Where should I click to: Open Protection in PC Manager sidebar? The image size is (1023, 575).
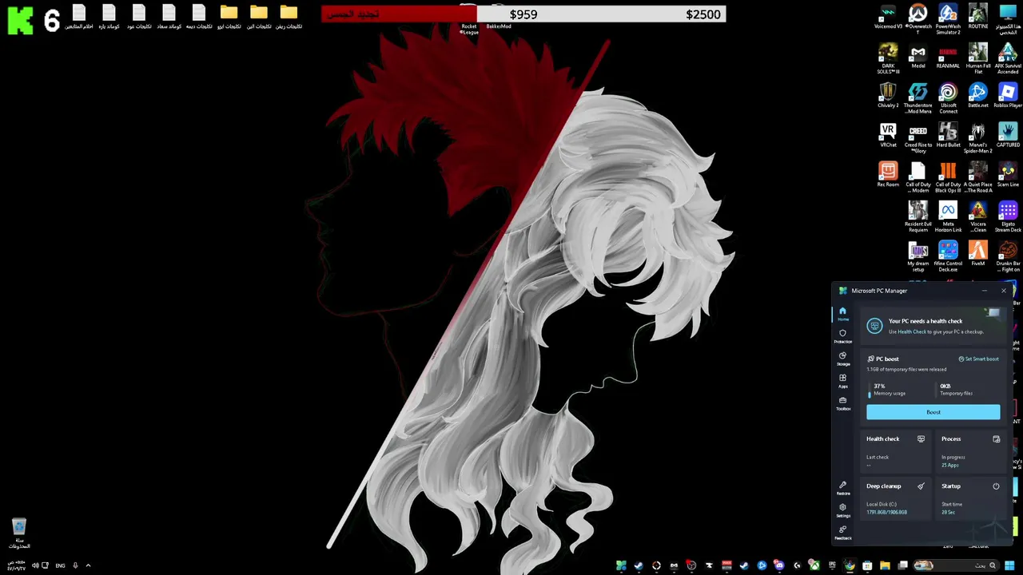(x=842, y=335)
